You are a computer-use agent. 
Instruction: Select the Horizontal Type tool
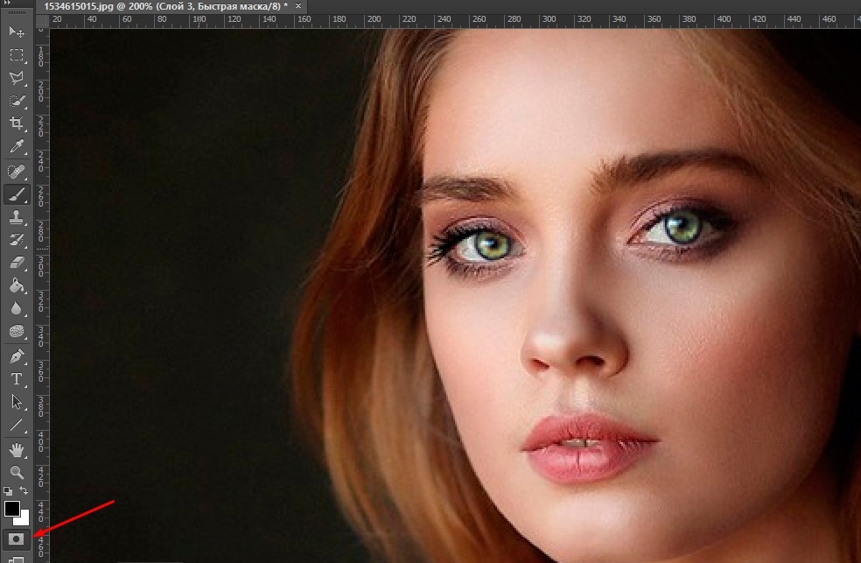pyautogui.click(x=17, y=379)
